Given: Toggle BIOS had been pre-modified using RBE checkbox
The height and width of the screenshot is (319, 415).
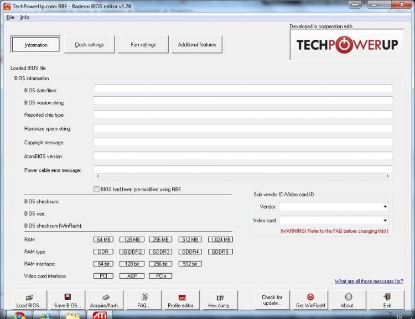Looking at the screenshot, I should point(97,190).
